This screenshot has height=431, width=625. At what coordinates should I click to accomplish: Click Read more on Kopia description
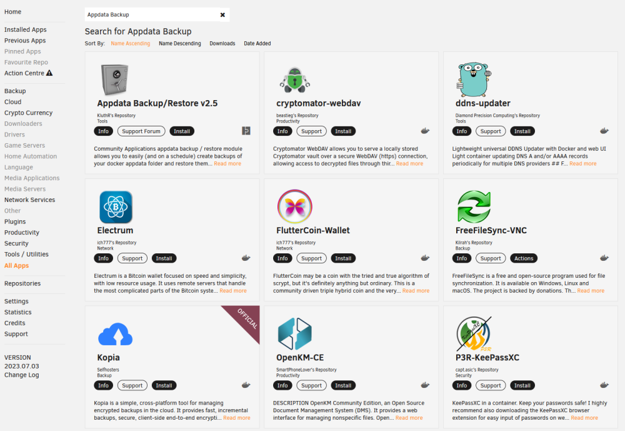coord(237,418)
